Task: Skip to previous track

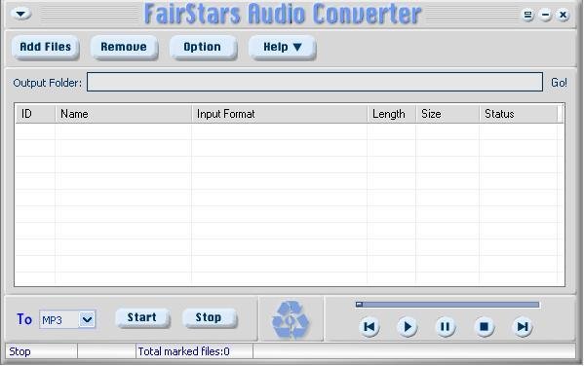Action: pos(370,327)
